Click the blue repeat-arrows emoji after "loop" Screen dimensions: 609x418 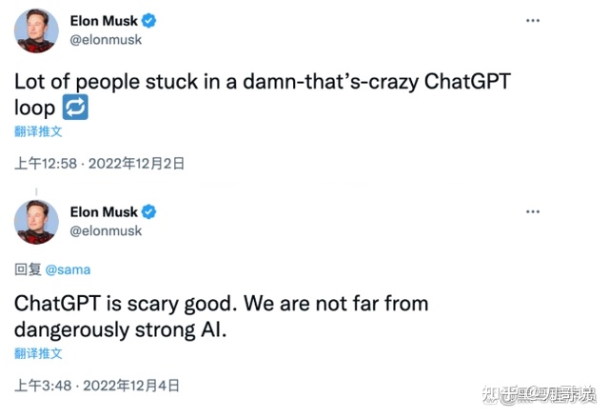click(75, 108)
